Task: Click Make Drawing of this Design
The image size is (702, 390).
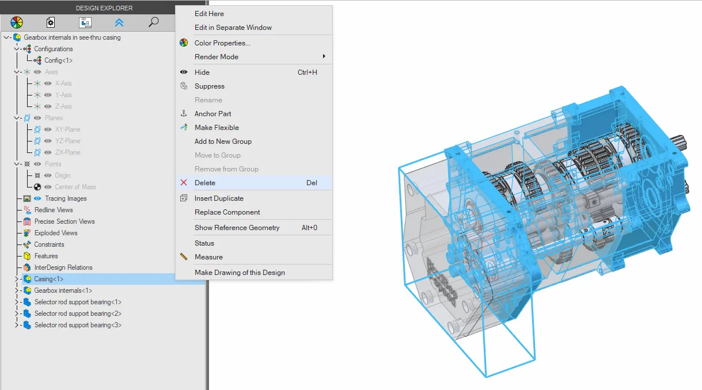Action: pyautogui.click(x=254, y=273)
